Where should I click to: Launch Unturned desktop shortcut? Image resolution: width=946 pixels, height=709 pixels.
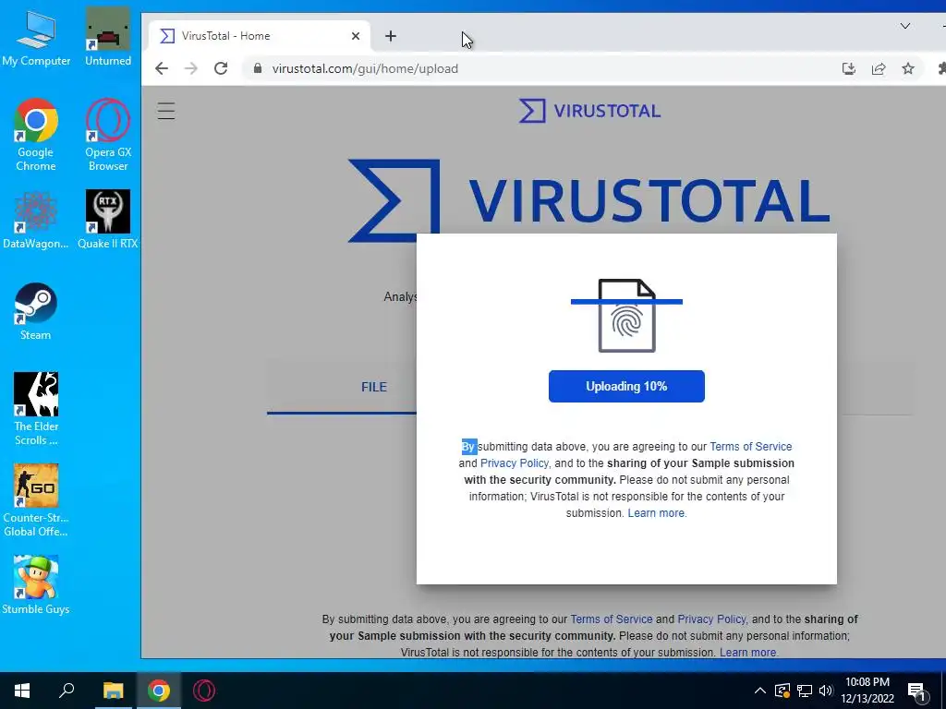tap(108, 37)
